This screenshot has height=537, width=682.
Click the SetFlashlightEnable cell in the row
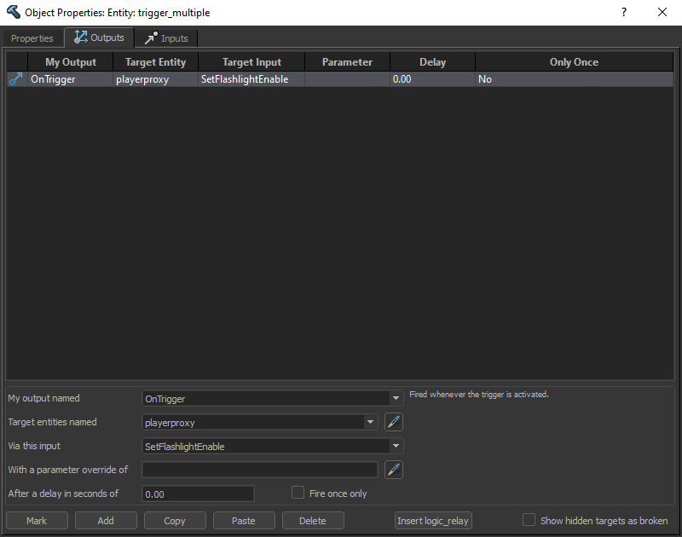[251, 79]
